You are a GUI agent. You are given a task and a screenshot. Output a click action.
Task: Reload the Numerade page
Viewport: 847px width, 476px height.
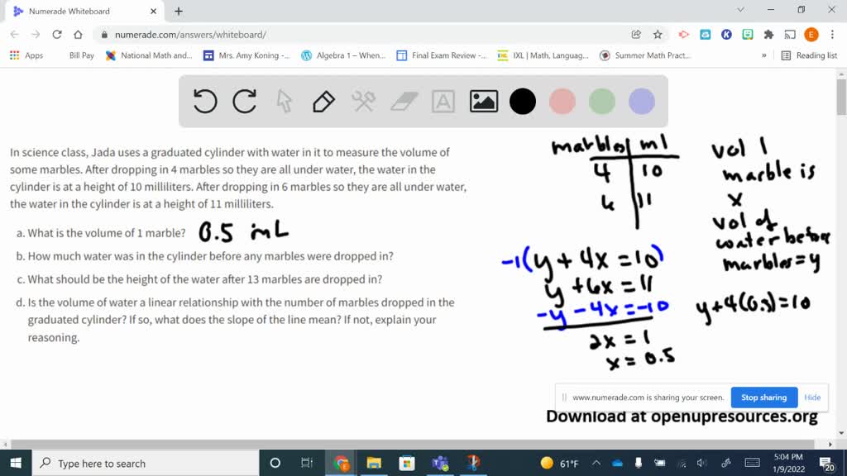(57, 35)
